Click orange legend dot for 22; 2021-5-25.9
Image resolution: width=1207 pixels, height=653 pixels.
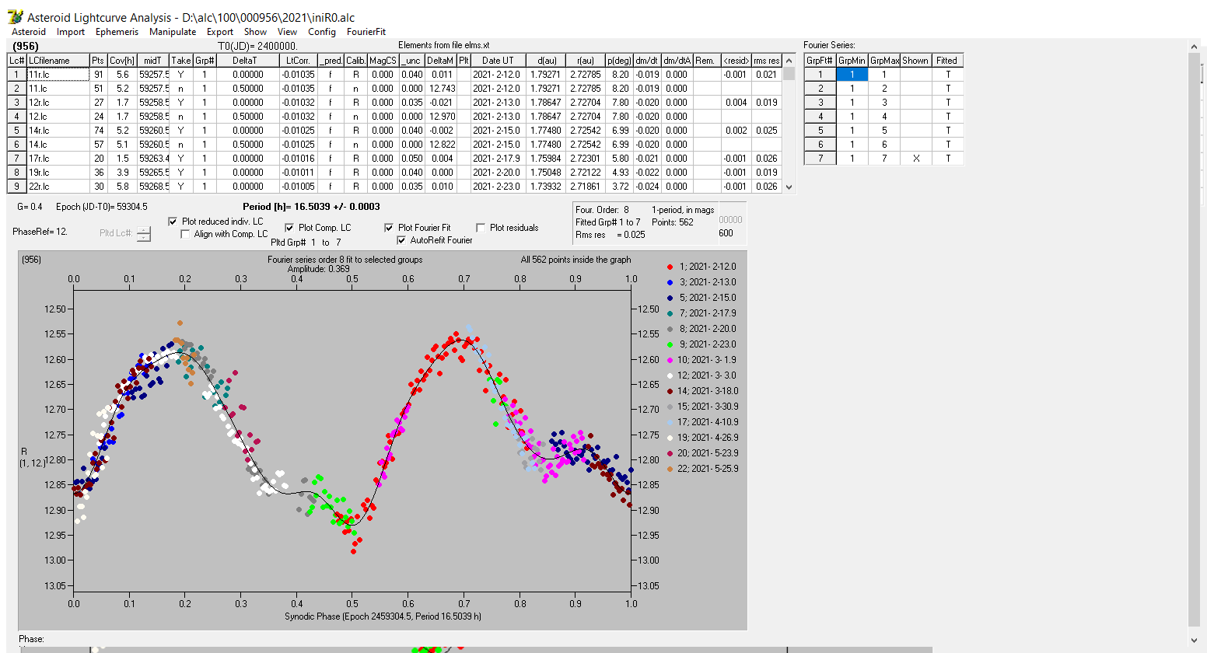point(670,469)
